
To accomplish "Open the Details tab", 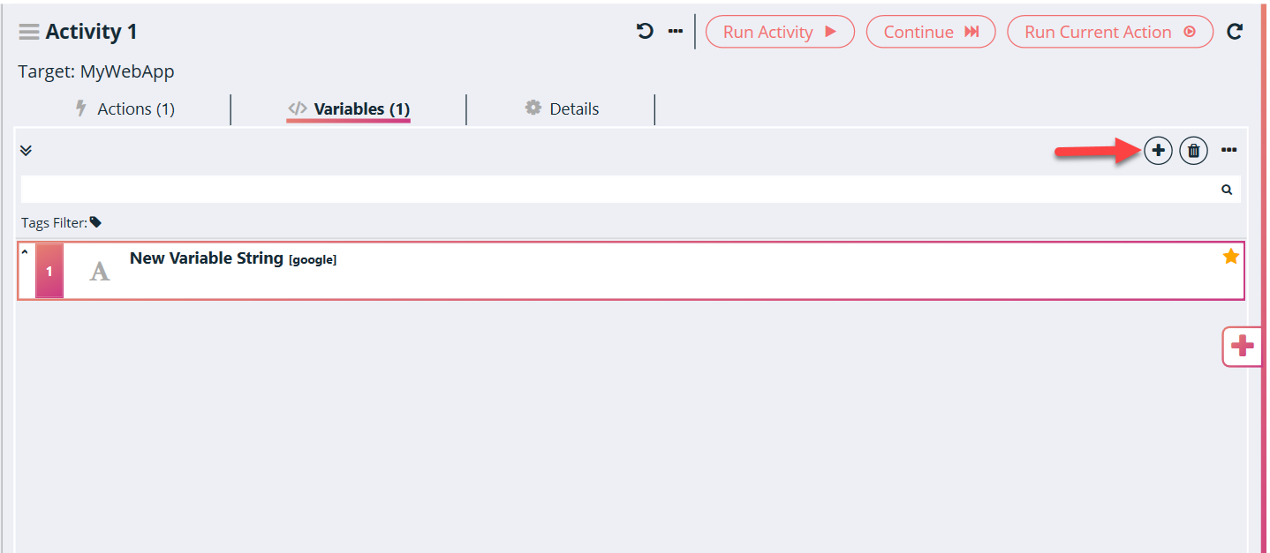I will click(x=562, y=109).
